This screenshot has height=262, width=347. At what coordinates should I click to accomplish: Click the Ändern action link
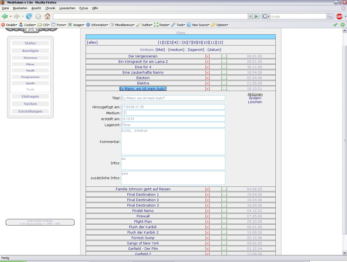coord(255,98)
